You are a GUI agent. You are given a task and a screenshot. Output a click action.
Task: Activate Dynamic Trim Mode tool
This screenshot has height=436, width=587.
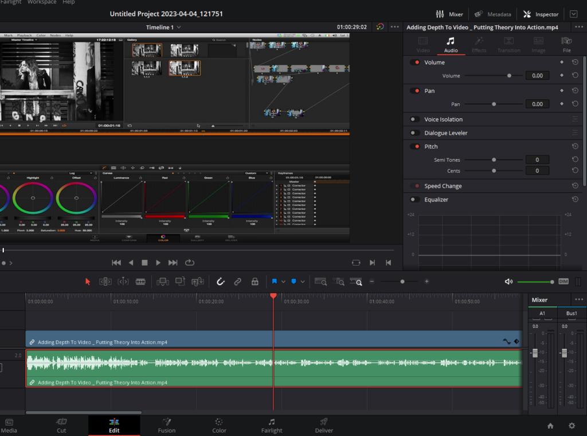coord(123,282)
